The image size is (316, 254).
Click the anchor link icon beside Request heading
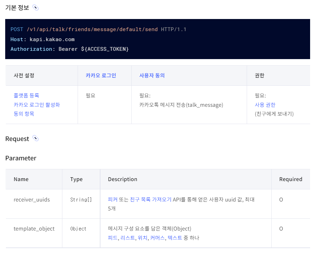pyautogui.click(x=36, y=139)
